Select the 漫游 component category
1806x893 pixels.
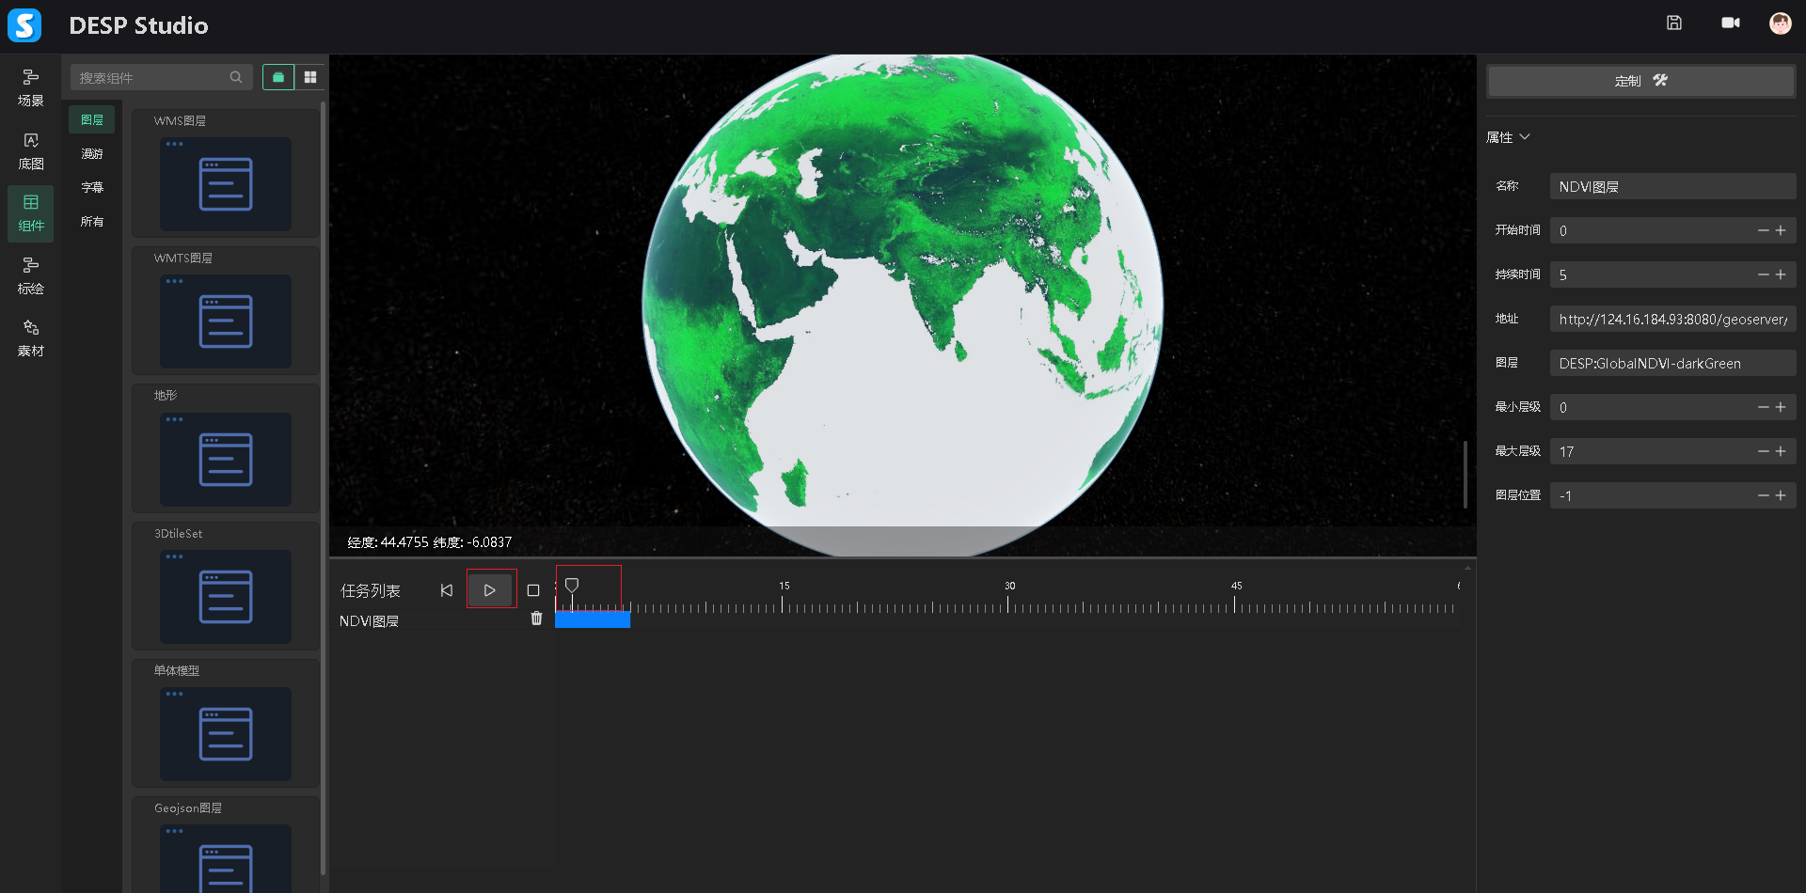click(x=92, y=154)
